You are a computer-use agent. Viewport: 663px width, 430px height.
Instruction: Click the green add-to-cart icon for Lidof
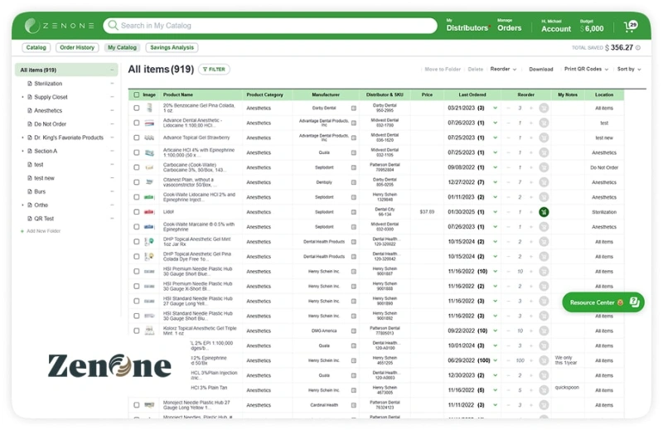click(x=544, y=212)
